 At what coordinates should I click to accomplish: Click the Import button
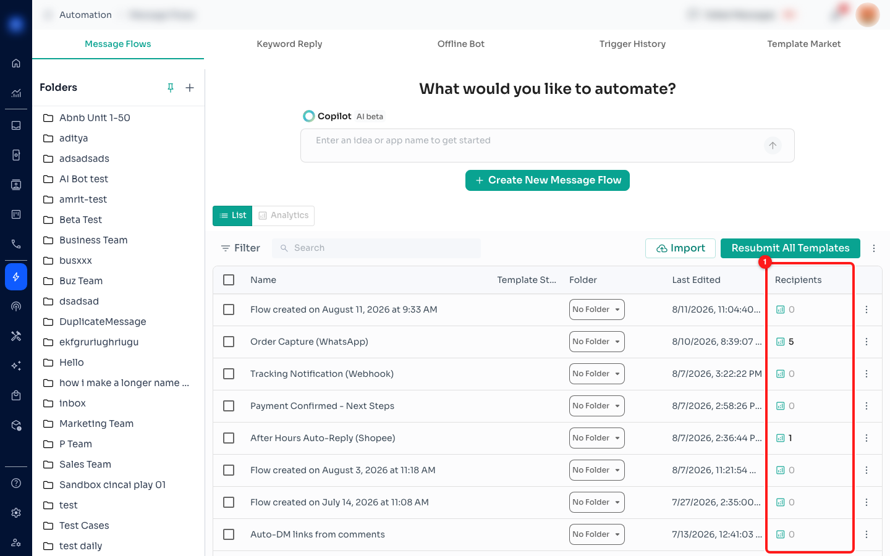pyautogui.click(x=680, y=248)
